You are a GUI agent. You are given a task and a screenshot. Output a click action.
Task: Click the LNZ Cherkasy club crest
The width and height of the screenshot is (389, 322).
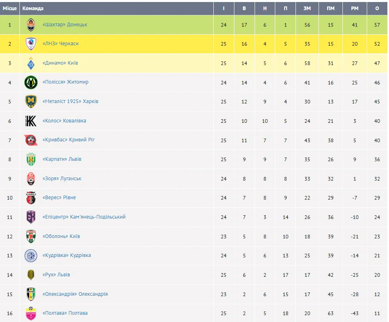pos(31,44)
